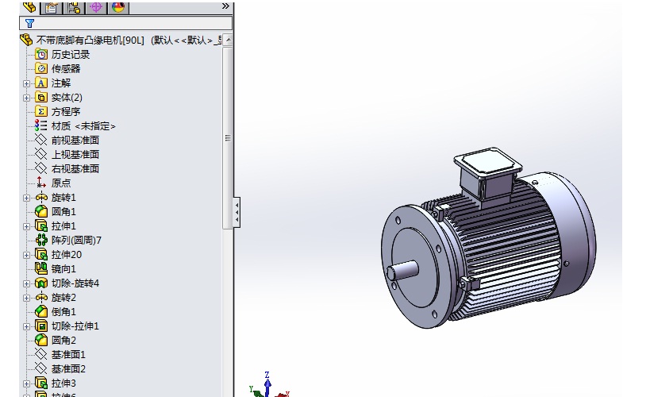Open the DimXpertManager tab
The height and width of the screenshot is (397, 650).
click(x=96, y=7)
